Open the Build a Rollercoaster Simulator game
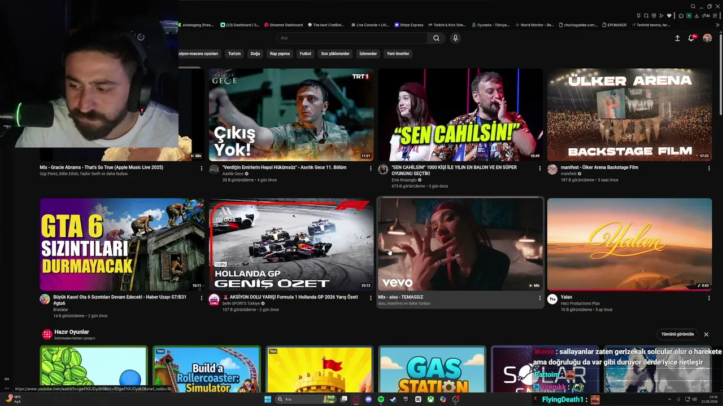 [207, 369]
